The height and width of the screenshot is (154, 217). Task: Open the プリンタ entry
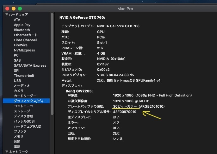point(20,131)
